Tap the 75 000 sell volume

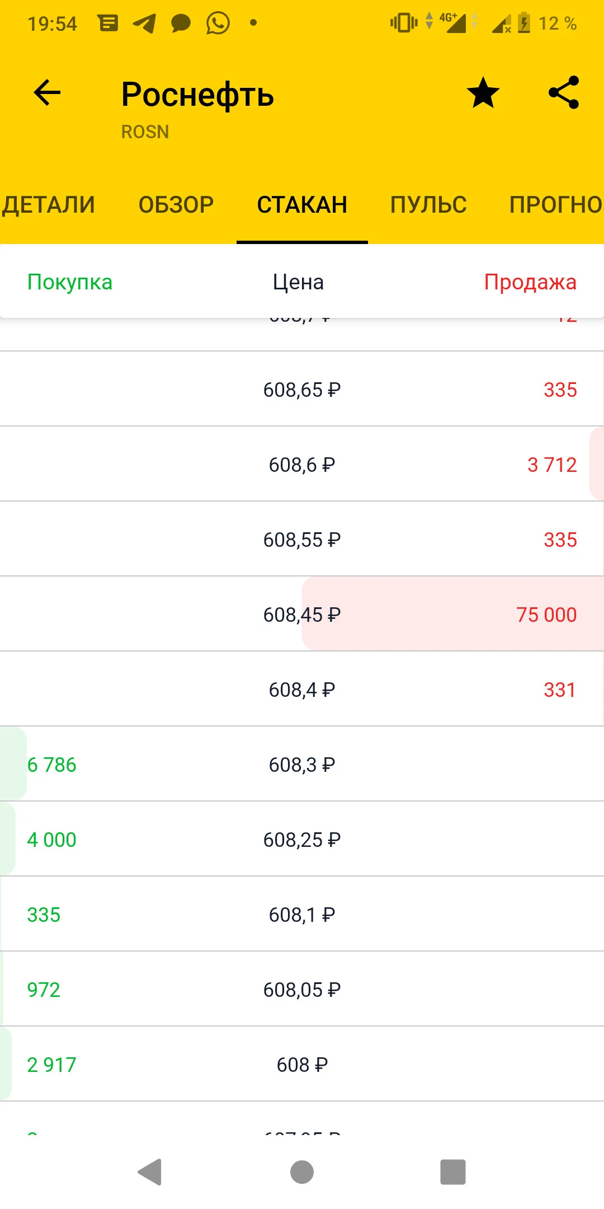[x=546, y=615]
